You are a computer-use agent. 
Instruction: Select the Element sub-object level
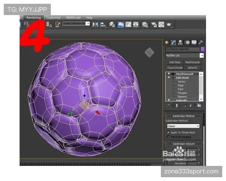(182, 97)
